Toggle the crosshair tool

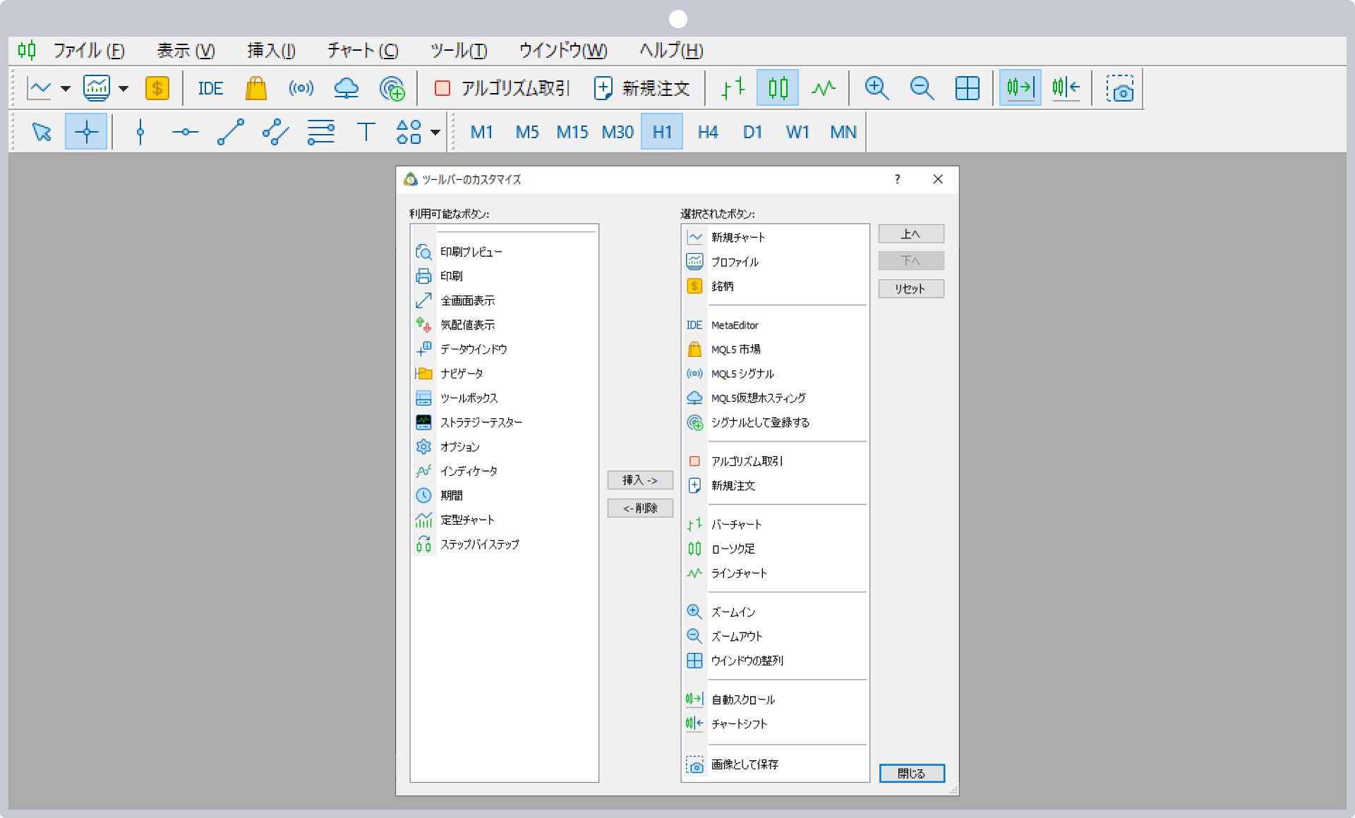tap(86, 132)
